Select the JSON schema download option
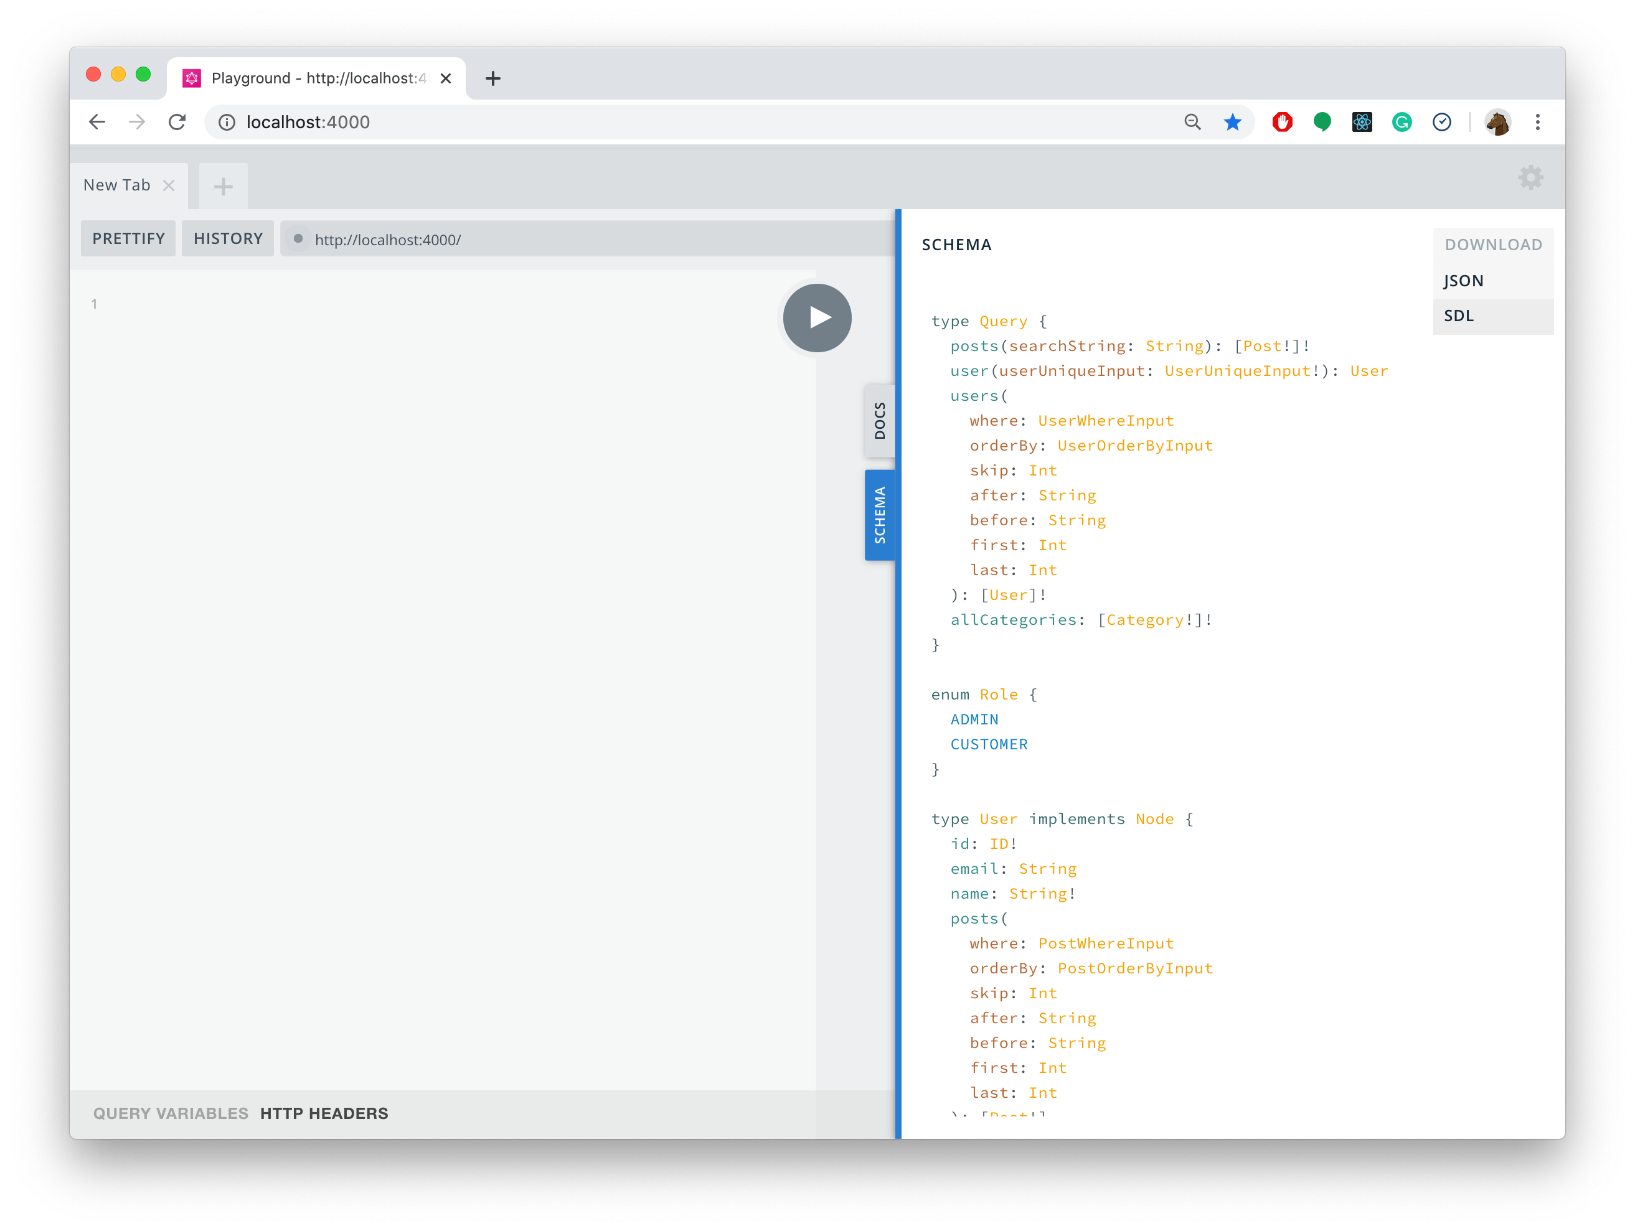Screen dimensions: 1635x1231 [x=1464, y=280]
